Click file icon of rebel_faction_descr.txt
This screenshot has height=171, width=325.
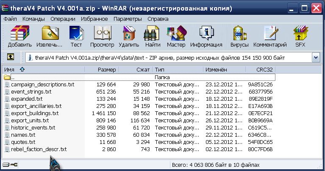(x=7, y=149)
